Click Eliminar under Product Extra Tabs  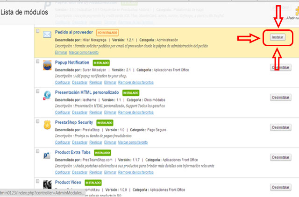pos(110,172)
